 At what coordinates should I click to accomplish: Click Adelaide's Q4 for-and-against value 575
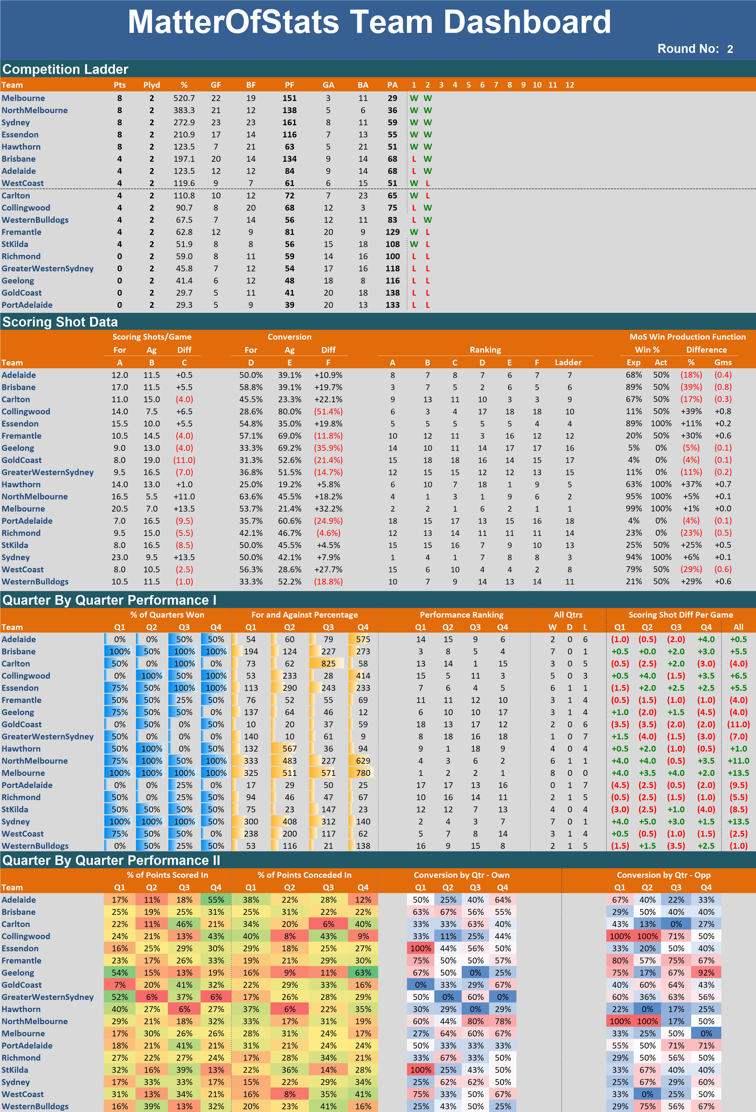point(363,639)
